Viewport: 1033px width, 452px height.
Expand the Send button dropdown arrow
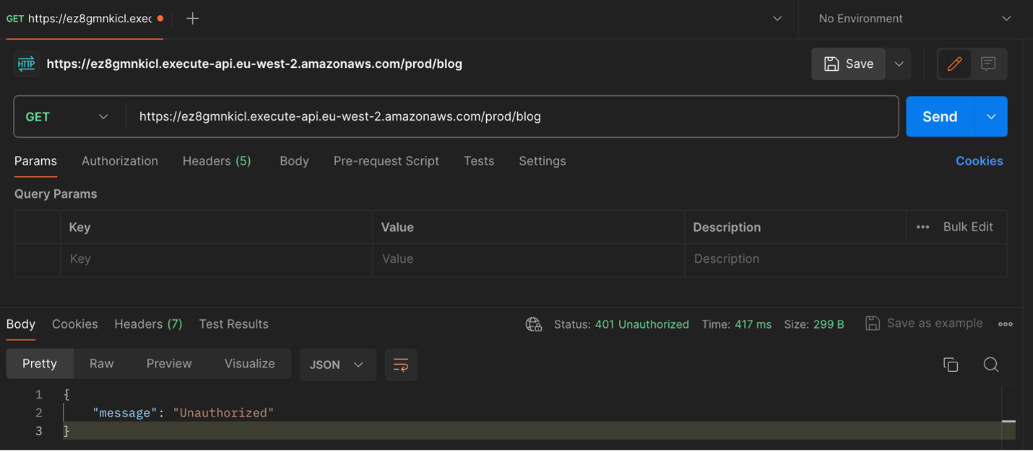(990, 116)
